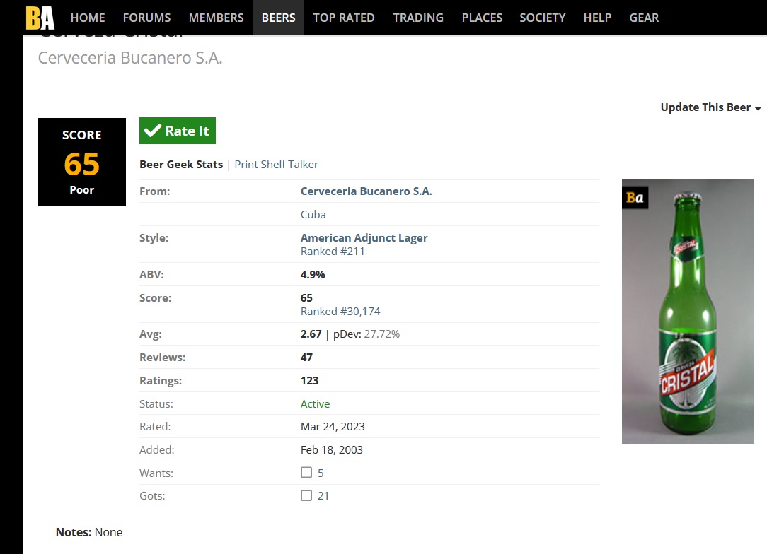The image size is (767, 554).
Task: Toggle the Gots checkbox
Action: click(x=306, y=495)
